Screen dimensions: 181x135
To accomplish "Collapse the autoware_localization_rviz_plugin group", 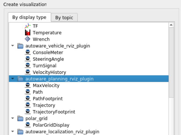I will point(12,132).
